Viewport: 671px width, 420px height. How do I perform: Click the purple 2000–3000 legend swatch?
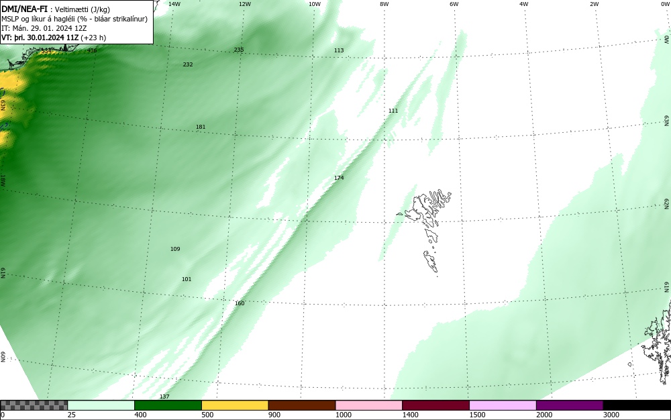(570, 405)
